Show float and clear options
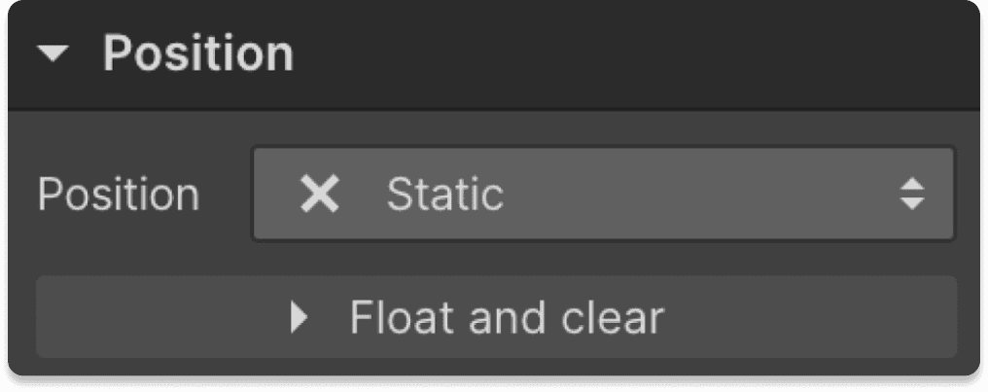 [x=496, y=317]
